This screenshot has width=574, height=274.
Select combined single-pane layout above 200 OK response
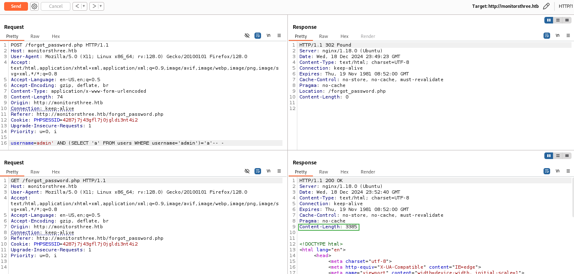[567, 156]
